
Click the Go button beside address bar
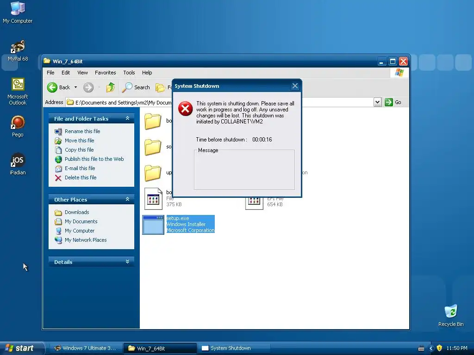(393, 102)
